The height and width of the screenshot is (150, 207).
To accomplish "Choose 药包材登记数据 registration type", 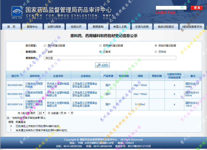I will tap(156, 45).
